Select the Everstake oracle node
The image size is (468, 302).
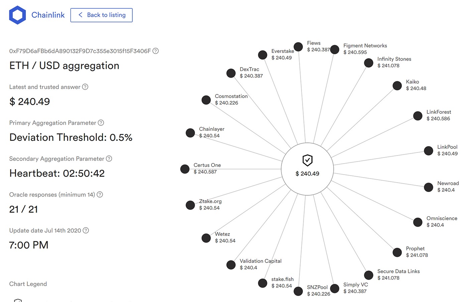(x=263, y=55)
